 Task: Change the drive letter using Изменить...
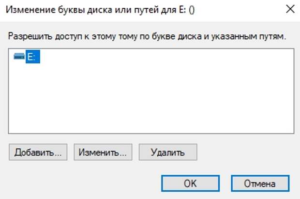click(103, 153)
